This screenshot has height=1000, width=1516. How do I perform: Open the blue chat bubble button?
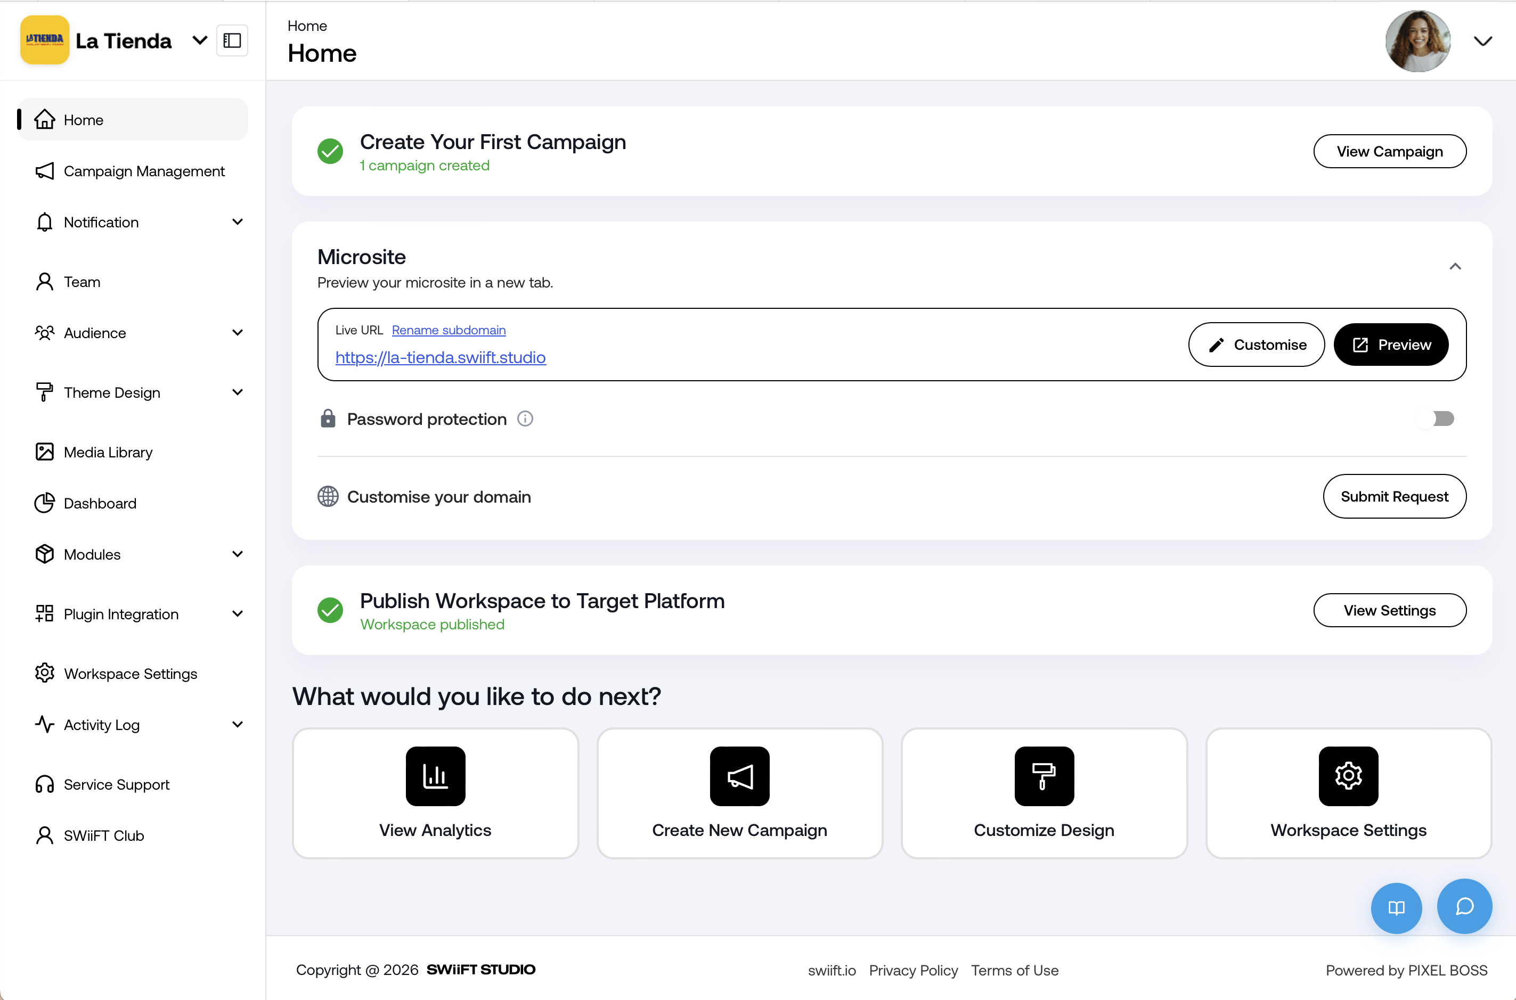tap(1464, 906)
